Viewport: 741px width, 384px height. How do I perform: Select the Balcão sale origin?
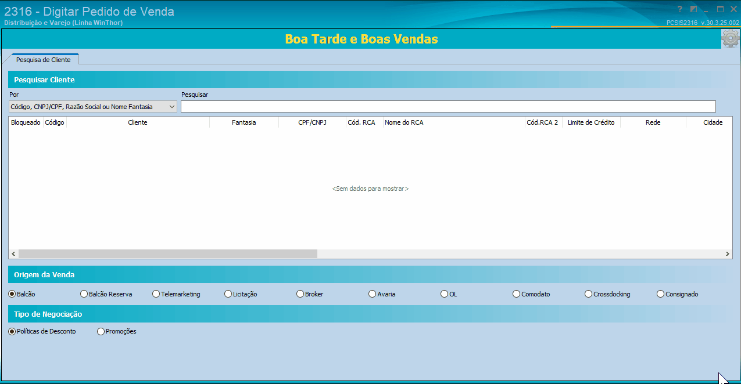pyautogui.click(x=22, y=294)
